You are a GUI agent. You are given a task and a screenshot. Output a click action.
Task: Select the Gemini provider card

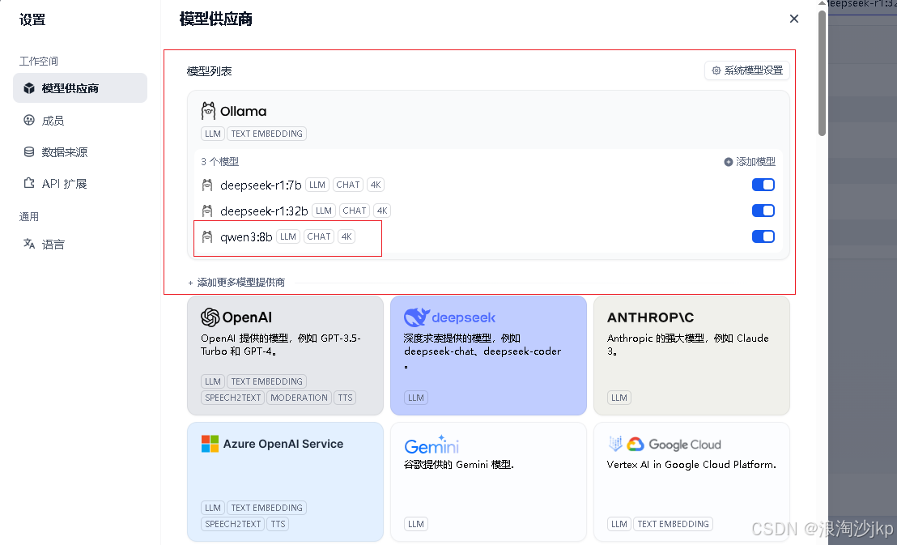pos(488,482)
